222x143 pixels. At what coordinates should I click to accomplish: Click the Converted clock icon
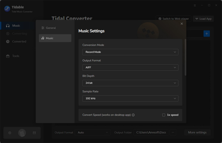click(x=8, y=41)
